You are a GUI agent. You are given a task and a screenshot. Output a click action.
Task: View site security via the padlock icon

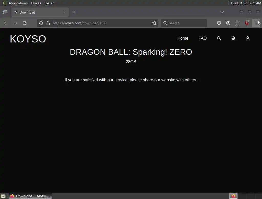48,23
